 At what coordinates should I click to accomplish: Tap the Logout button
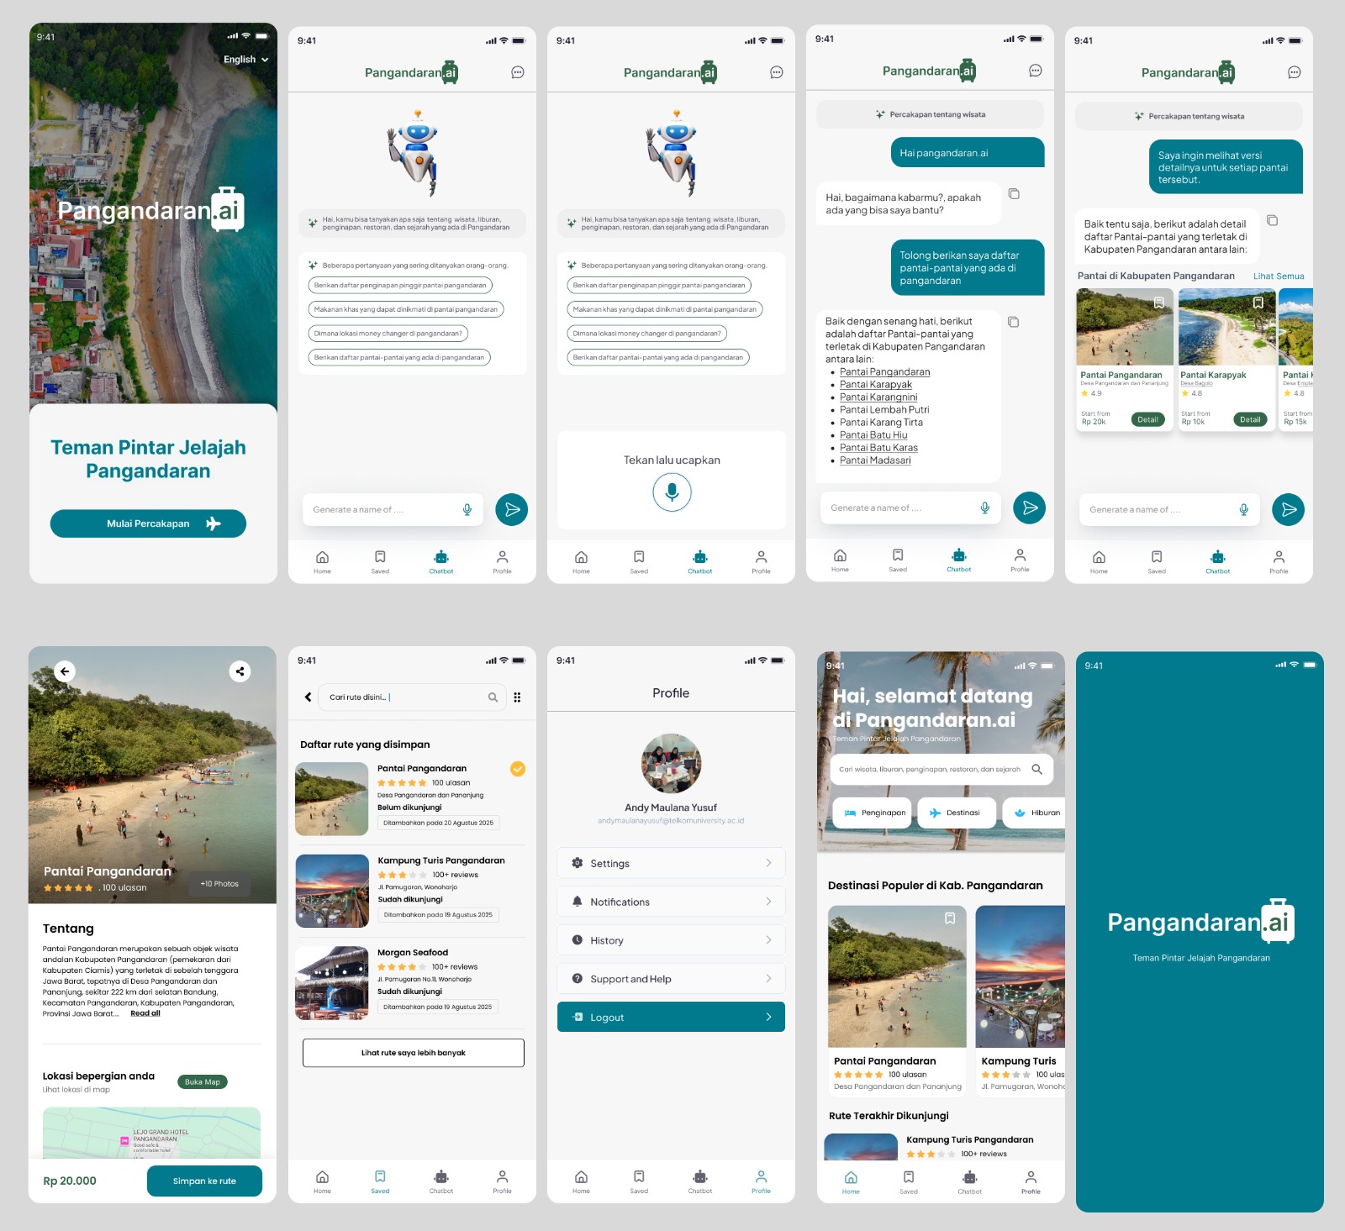(671, 1017)
